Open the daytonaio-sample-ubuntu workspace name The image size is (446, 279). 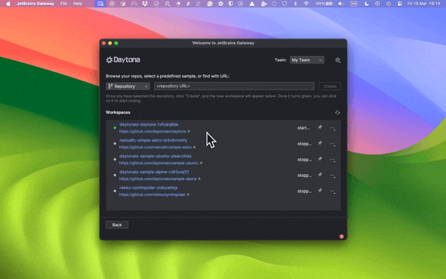pos(155,156)
